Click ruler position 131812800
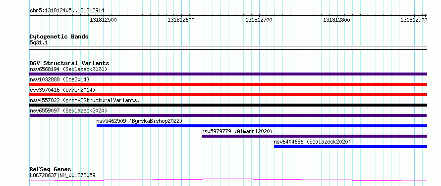The image size is (441, 186). tap(336, 20)
